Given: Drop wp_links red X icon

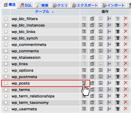Looking at the screenshot, I should [x=126, y=64].
